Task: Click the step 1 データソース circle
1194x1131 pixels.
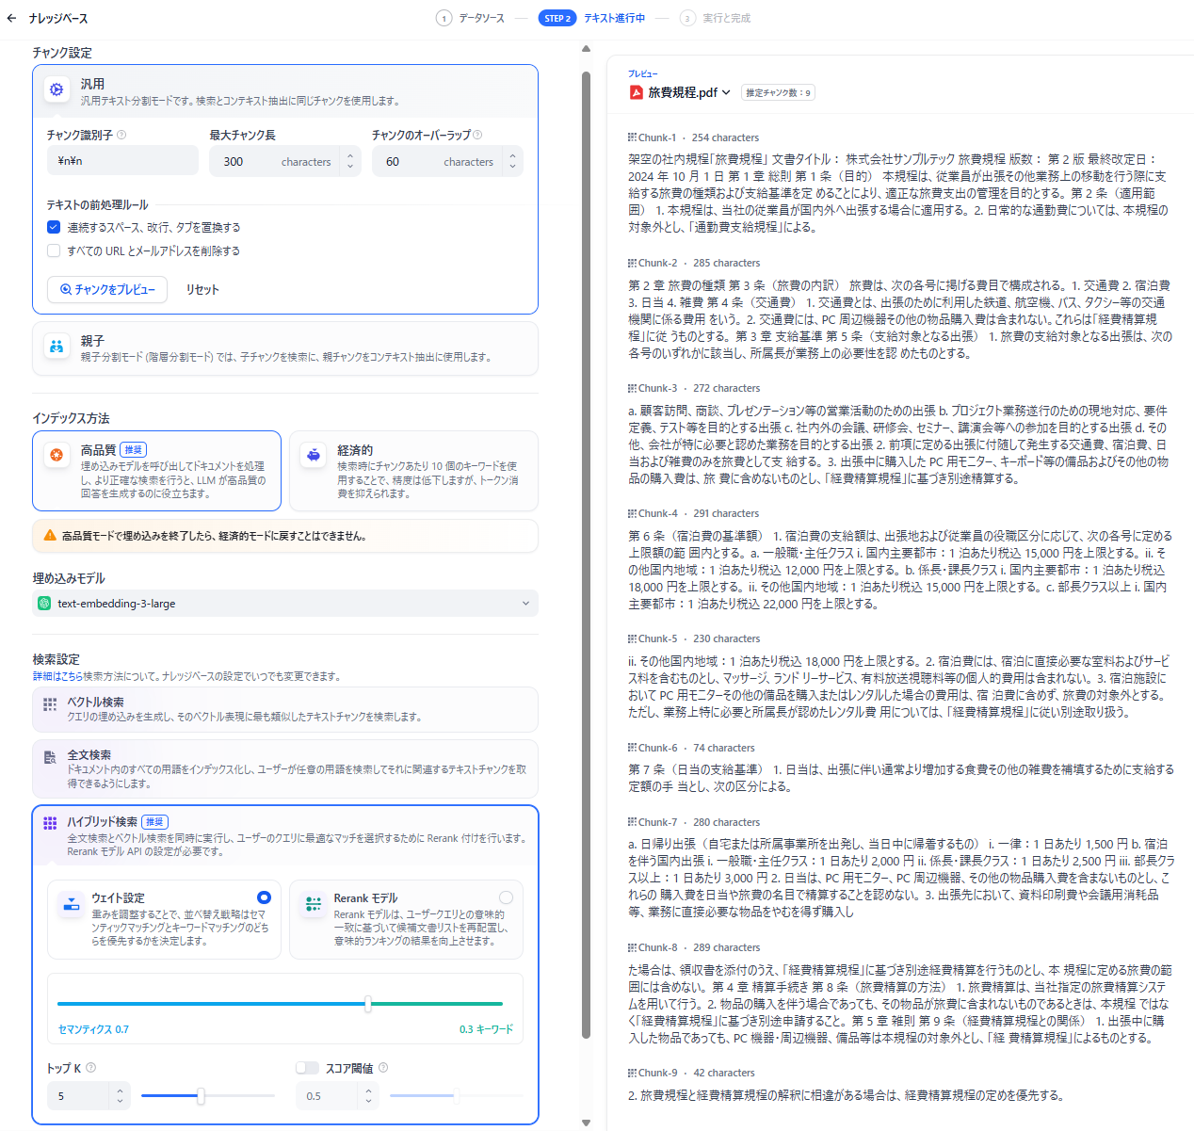Action: coord(444,18)
